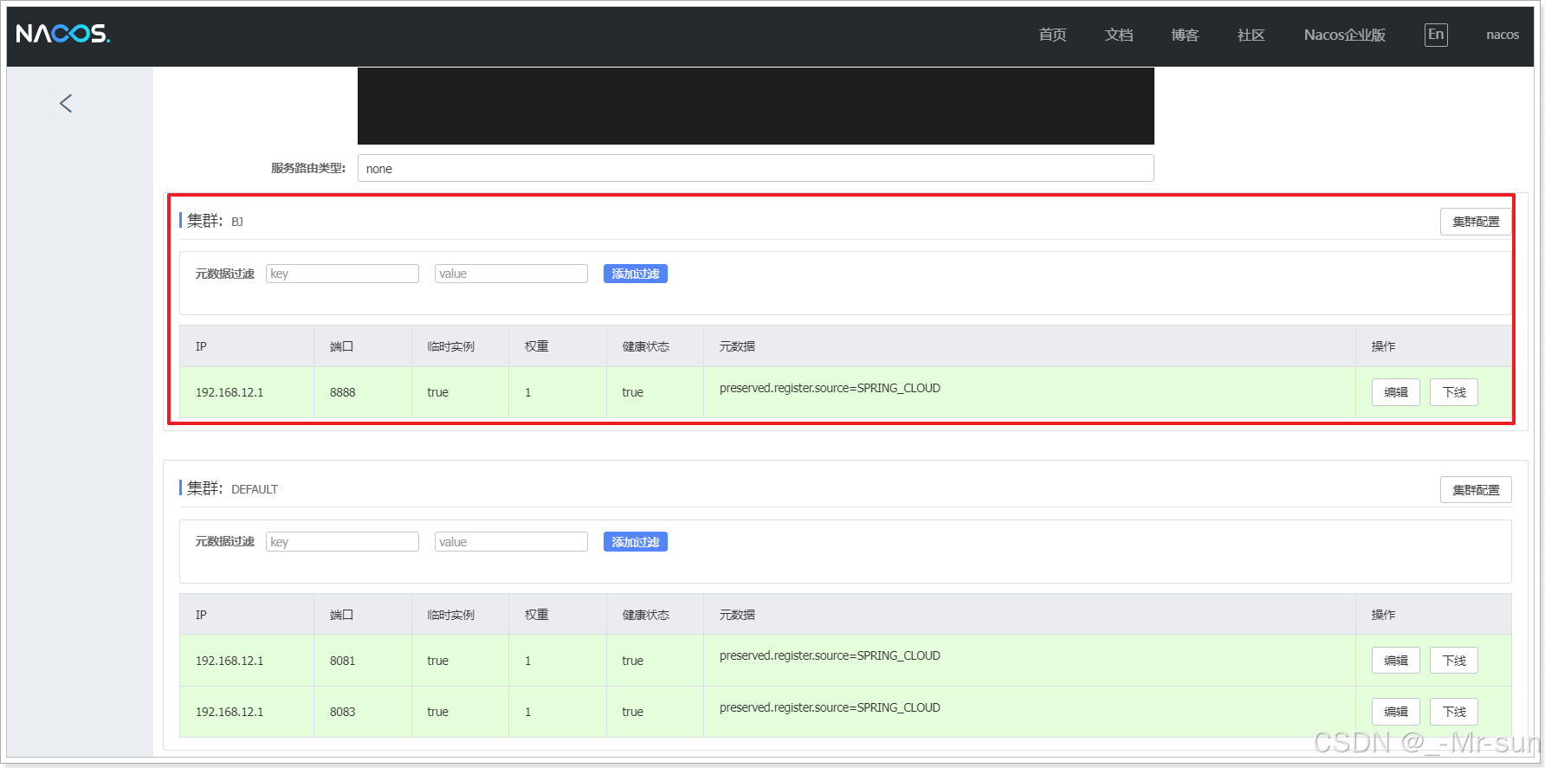The image size is (1545, 768).
Task: Click IP 192.168.12.1 in the 8083 row
Action: click(x=229, y=712)
